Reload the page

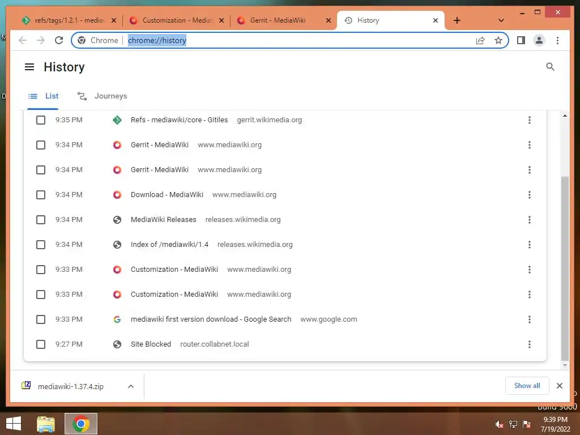click(x=59, y=40)
